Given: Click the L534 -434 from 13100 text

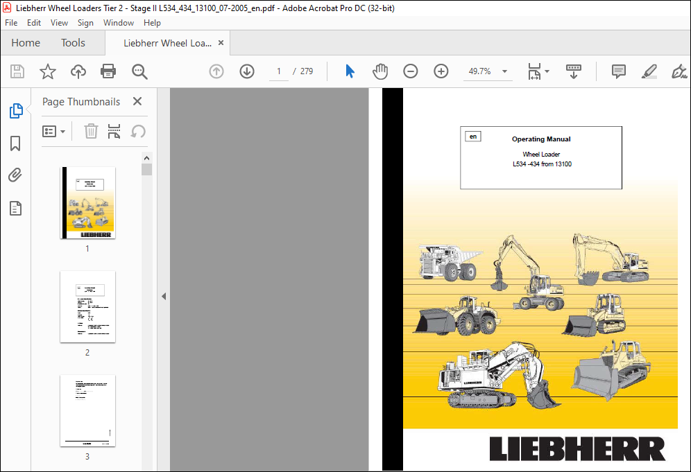Looking at the screenshot, I should 542,164.
